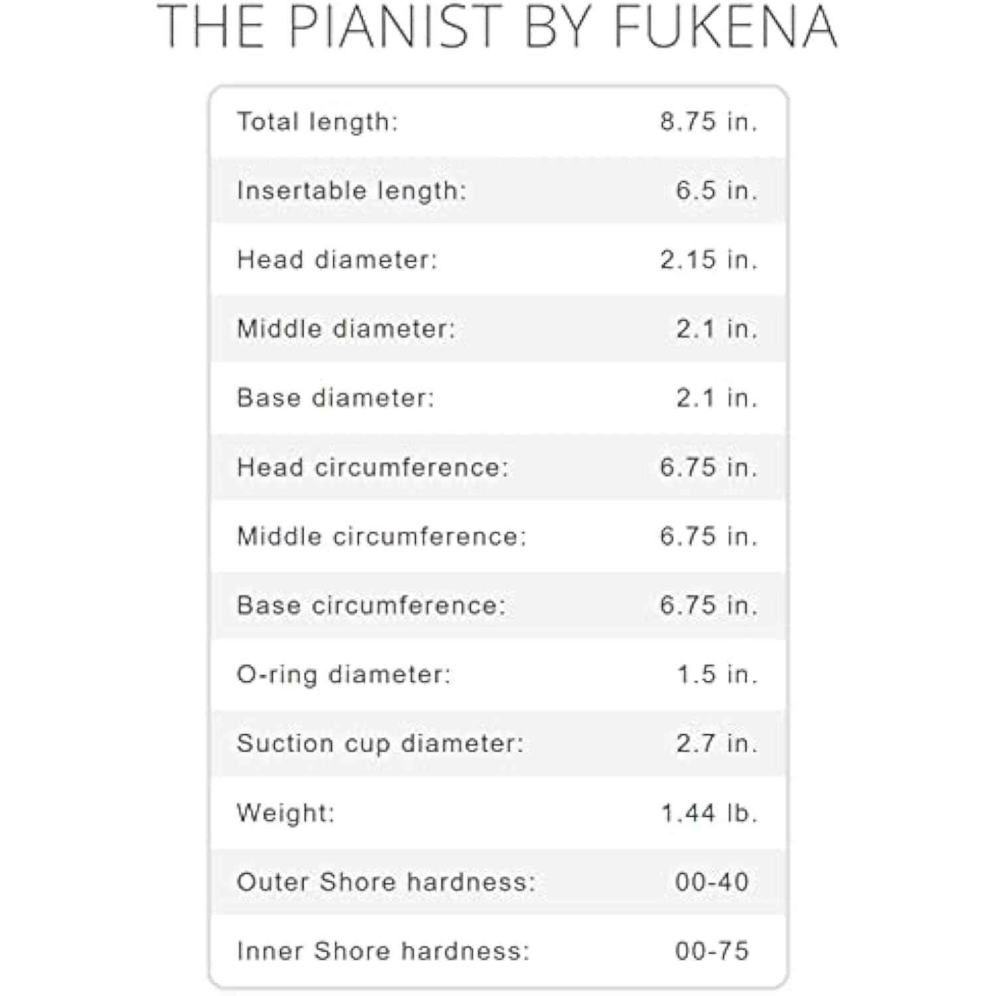Screen dimensions: 996x996
Task: Click the 'Middle circumference:' label
Action: 382,536
